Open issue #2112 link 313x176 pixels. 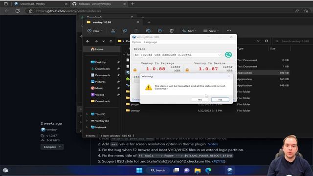pos(219,161)
